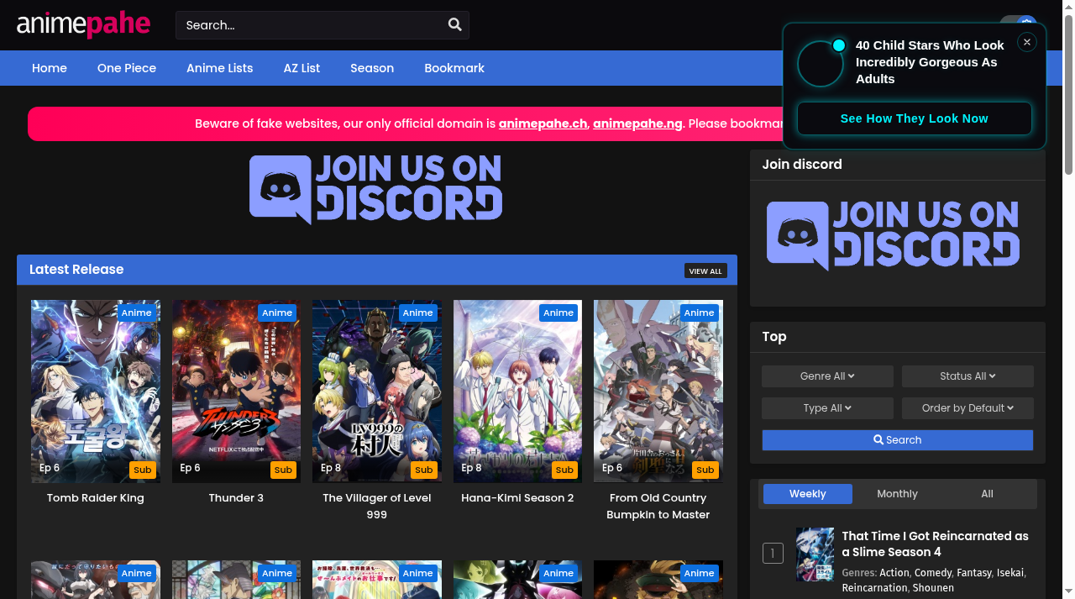Click the ad headline 40 Child Stars
The width and height of the screenshot is (1075, 599).
930,62
